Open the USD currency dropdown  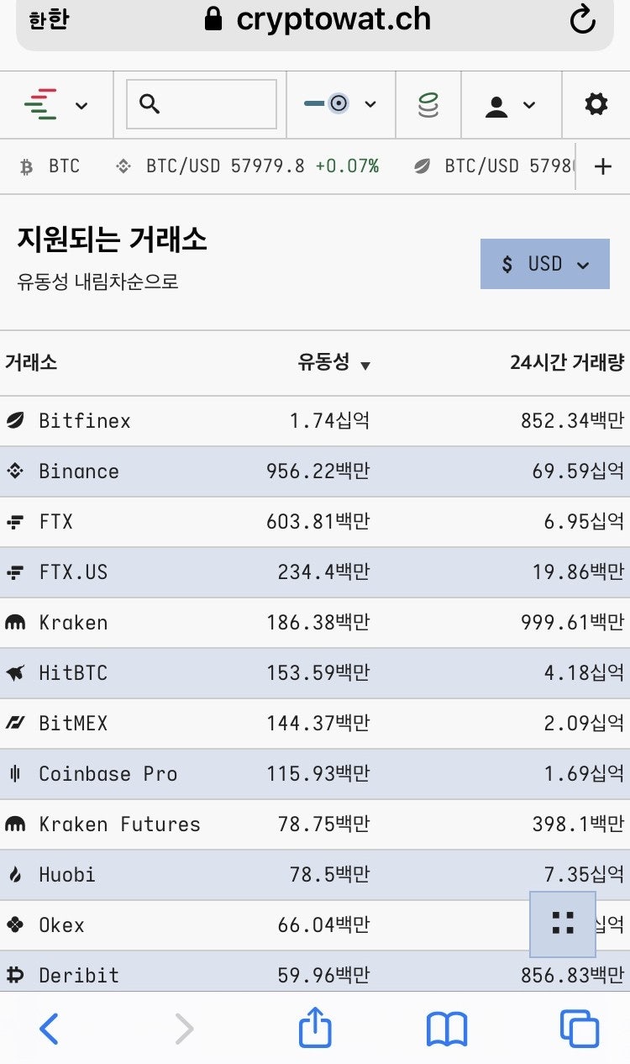[x=544, y=264]
